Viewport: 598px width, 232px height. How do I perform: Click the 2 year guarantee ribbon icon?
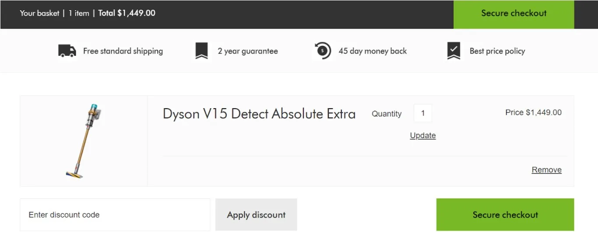coord(201,51)
